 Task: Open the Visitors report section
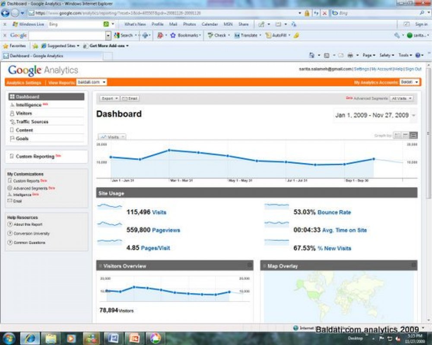click(x=24, y=113)
